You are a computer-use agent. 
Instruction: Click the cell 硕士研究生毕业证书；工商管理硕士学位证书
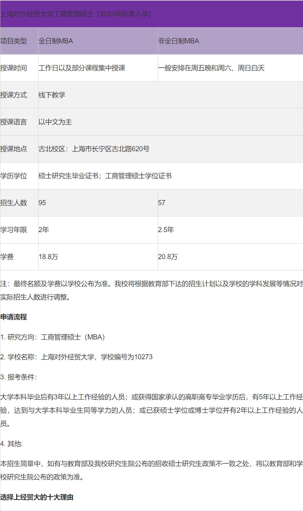[171, 176]
